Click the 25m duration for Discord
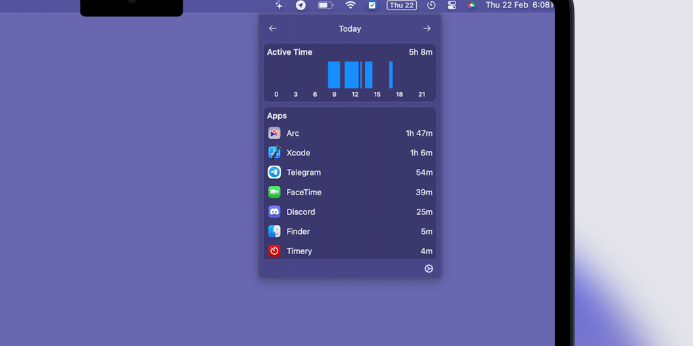Screen dimensions: 693x346 point(424,212)
